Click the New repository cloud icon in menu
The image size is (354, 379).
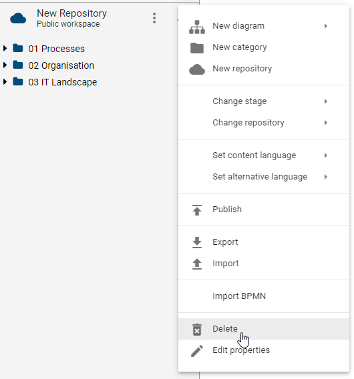tap(197, 69)
